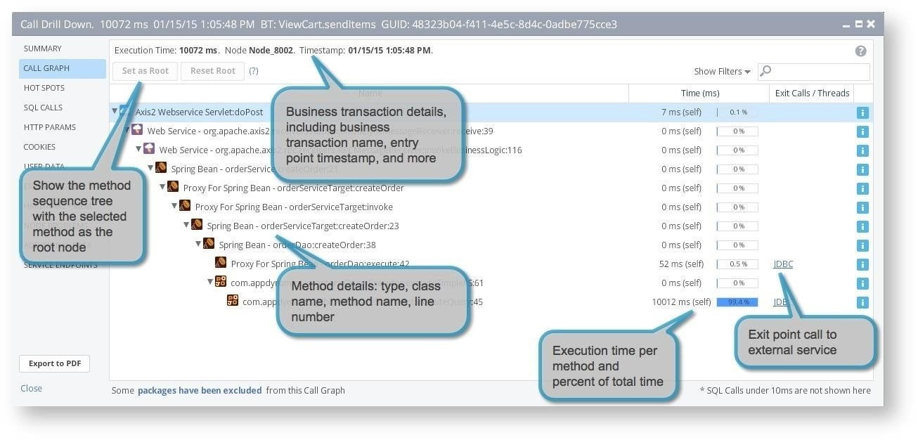
Task: Click web service icon on receive:39 row
Action: coord(137,130)
